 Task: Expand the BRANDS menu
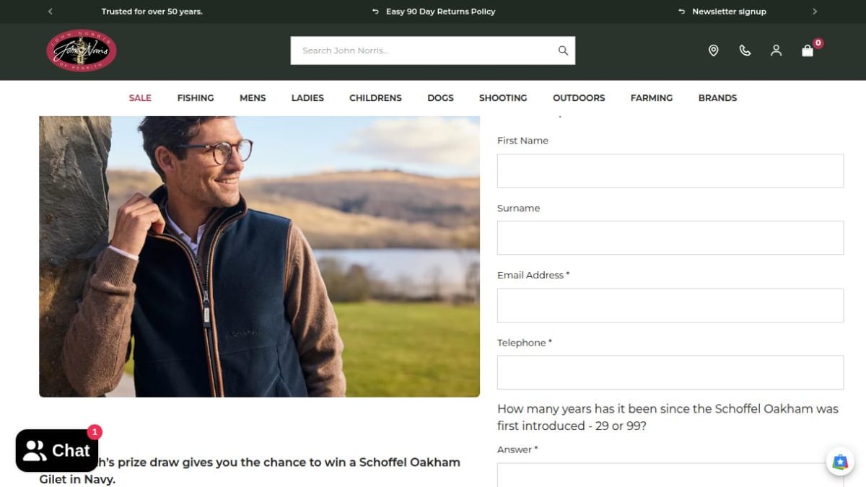717,98
